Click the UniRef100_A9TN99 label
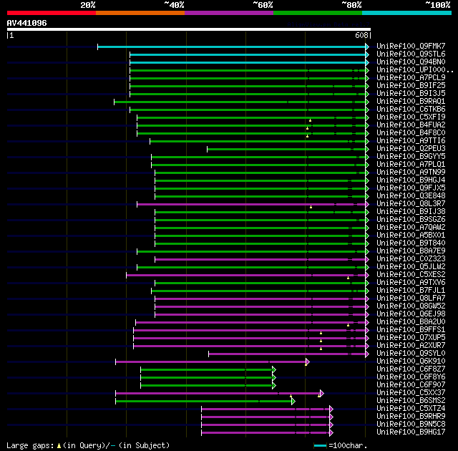This screenshot has height=451, width=458. tap(411, 173)
